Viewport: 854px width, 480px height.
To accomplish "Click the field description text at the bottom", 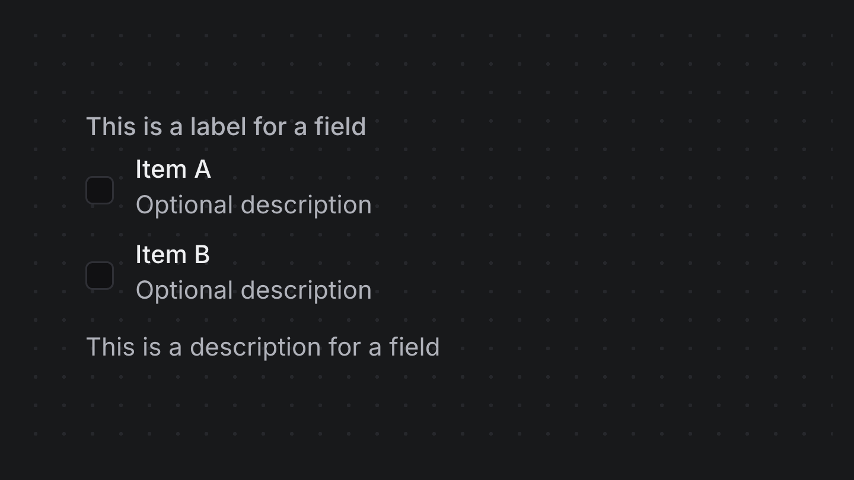I will point(263,347).
